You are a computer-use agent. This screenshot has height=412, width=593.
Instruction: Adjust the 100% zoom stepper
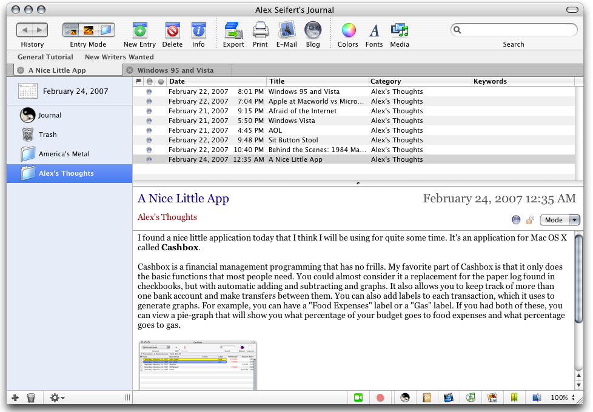click(574, 398)
